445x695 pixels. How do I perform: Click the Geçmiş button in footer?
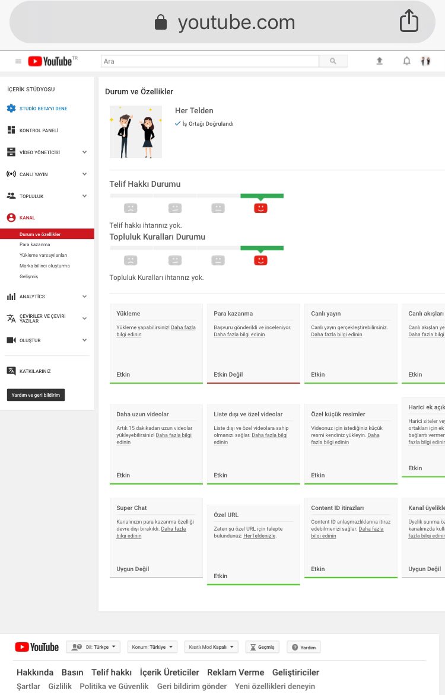pos(262,647)
